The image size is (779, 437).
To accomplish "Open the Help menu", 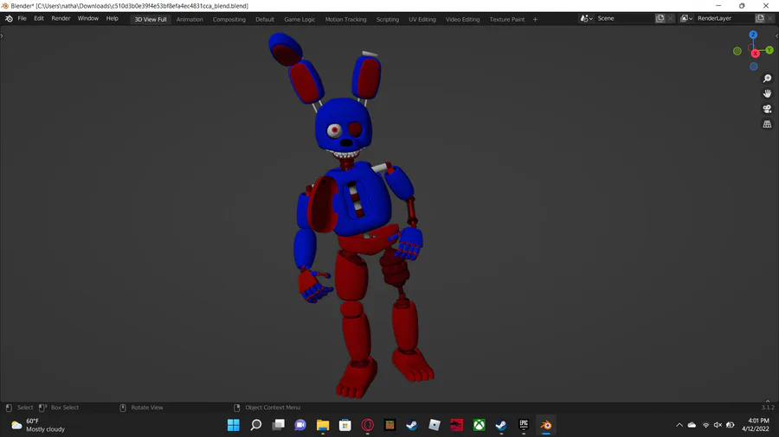I will click(113, 19).
